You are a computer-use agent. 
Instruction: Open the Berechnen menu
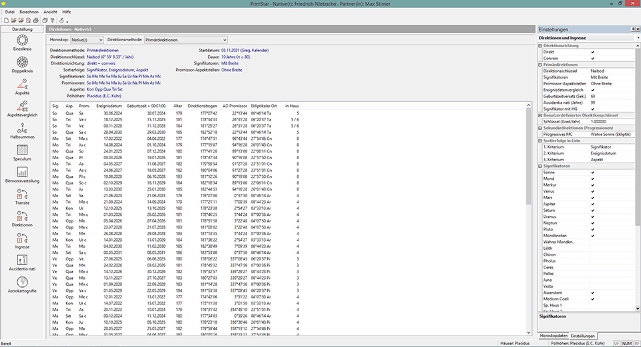tap(29, 12)
